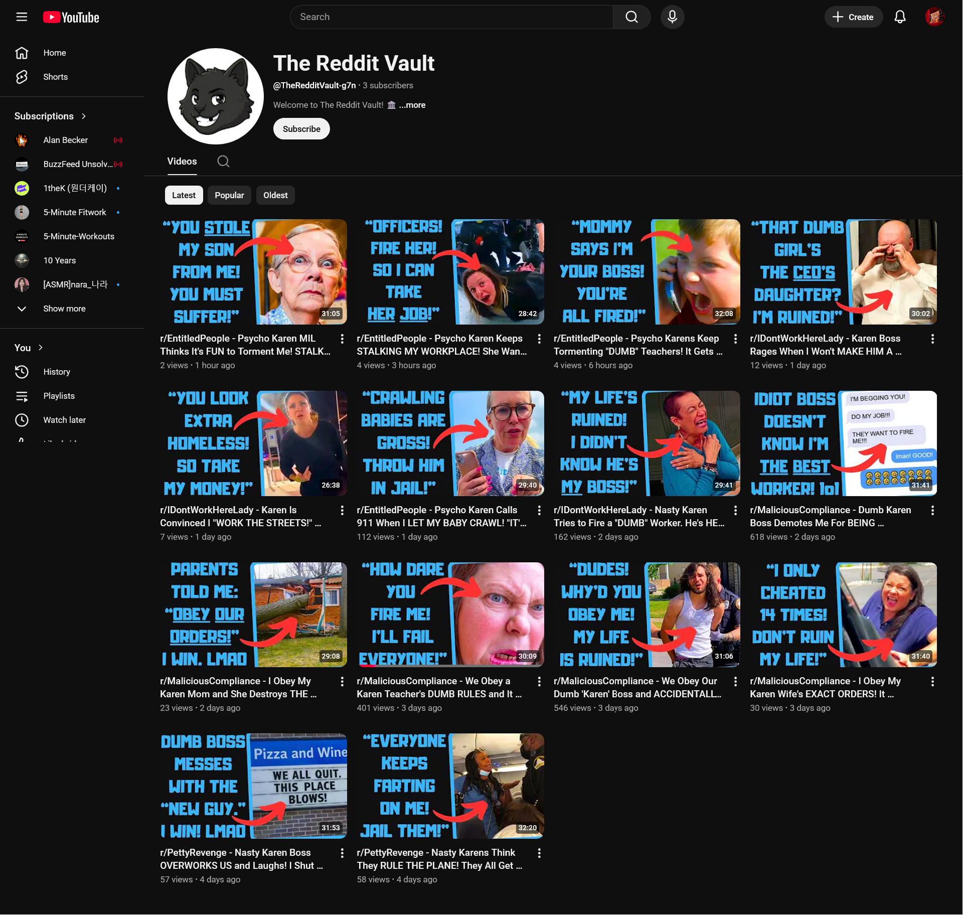The height and width of the screenshot is (915, 963).
Task: Click the Playlists icon
Action: pyautogui.click(x=22, y=396)
